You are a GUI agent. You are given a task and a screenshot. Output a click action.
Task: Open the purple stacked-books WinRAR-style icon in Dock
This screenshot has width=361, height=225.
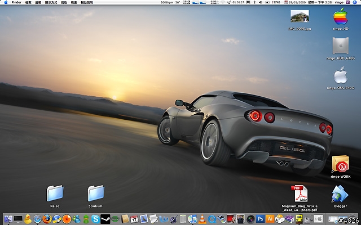[289, 219]
